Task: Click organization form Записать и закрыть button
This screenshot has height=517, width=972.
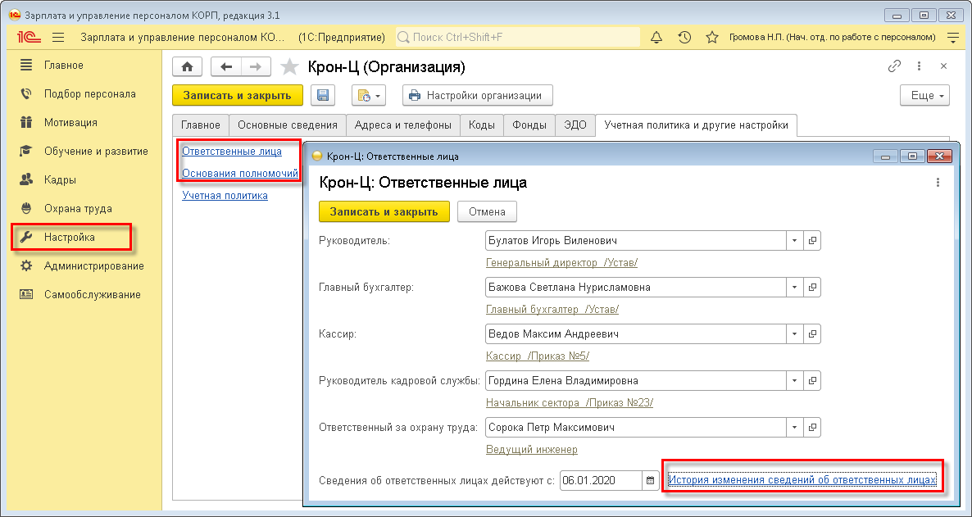Action: tap(238, 96)
